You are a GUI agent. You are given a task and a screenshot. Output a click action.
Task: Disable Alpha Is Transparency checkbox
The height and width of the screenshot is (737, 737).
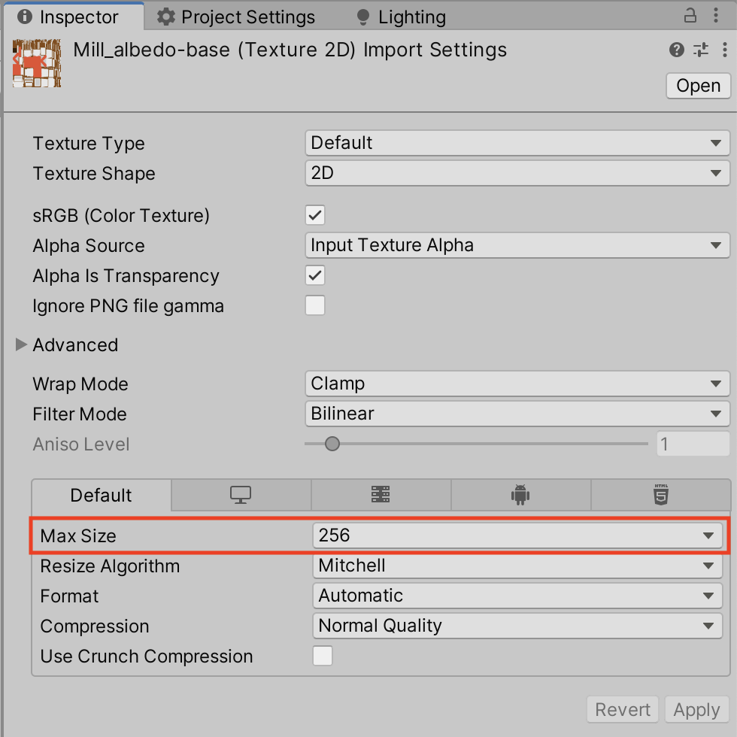click(x=315, y=276)
